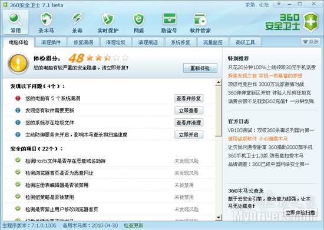Click 未被禁用 status for 注册表编辑器 row

point(184,185)
